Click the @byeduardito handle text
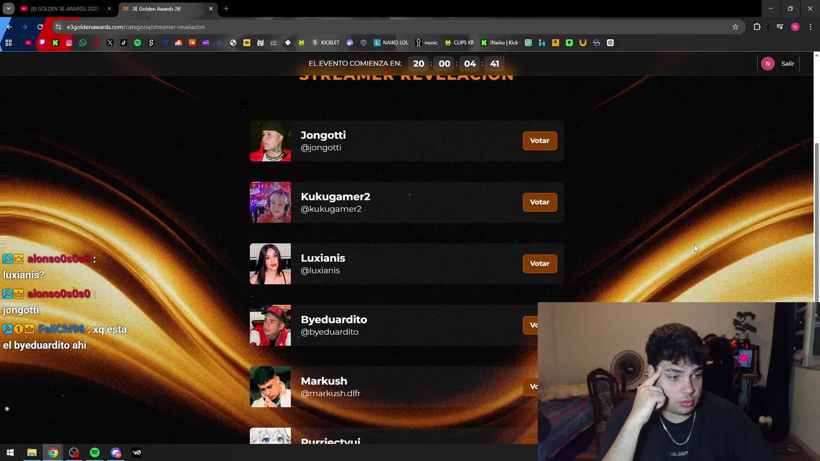The width and height of the screenshot is (820, 461). 329,332
